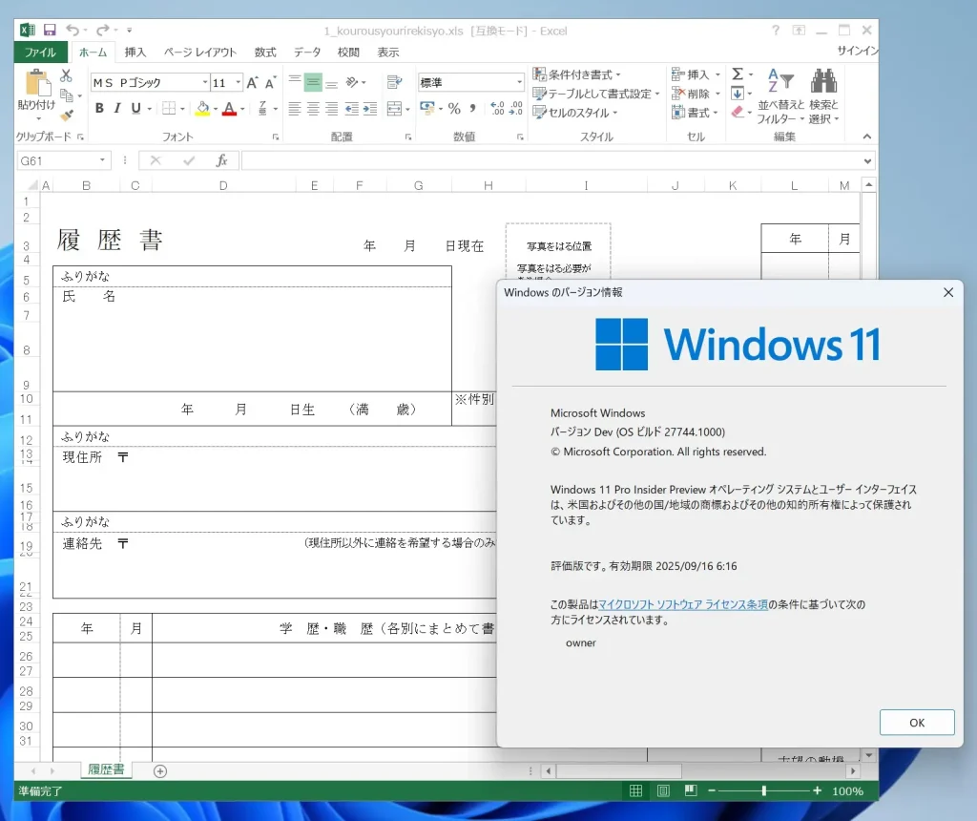Click the Cut scissors icon
The width and height of the screenshot is (977, 821).
[x=66, y=76]
